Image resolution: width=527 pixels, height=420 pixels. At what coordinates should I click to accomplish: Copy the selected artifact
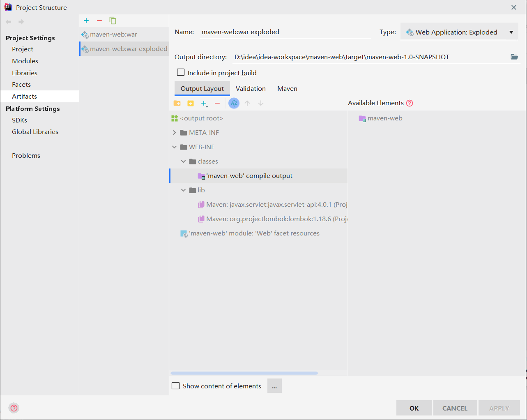[113, 21]
